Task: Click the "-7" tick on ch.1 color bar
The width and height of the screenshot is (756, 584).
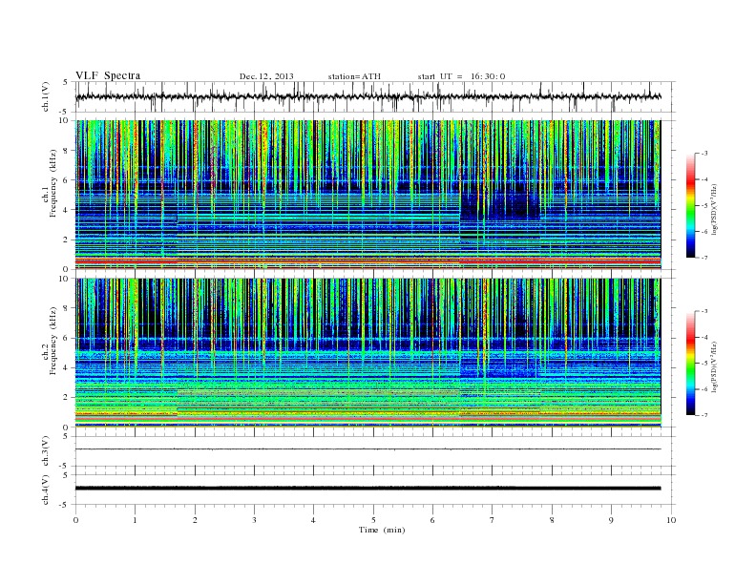Action: pyautogui.click(x=704, y=258)
